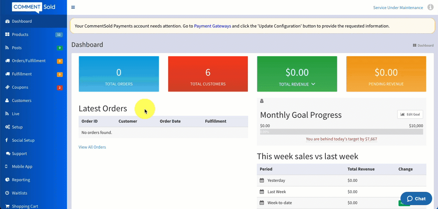This screenshot has height=209, width=438.
Task: Click the Customer column header
Action: tap(128, 121)
